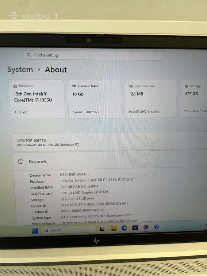Click the Storage drive icon
207x276 pixels.
[186, 86]
